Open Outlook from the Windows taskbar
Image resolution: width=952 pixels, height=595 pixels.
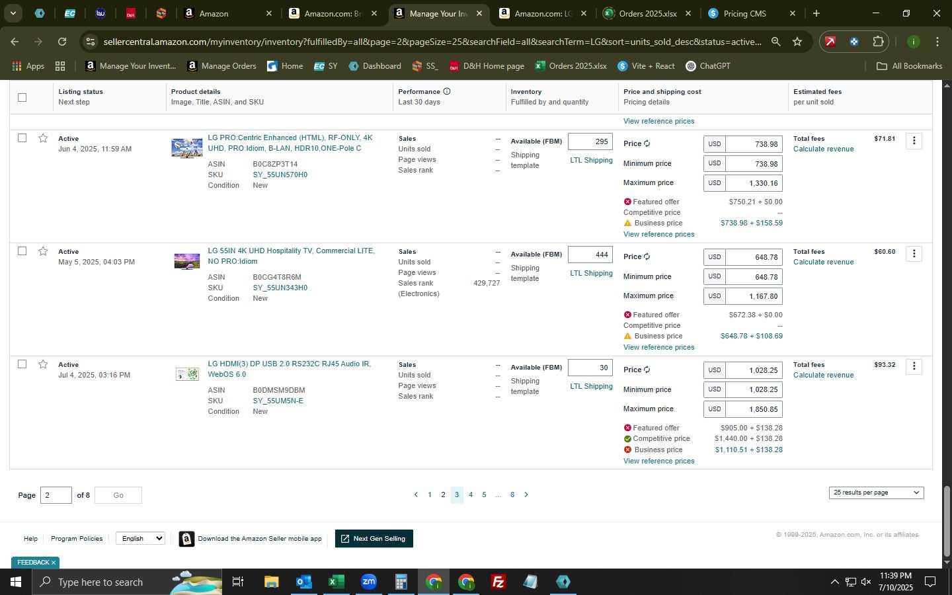click(303, 582)
